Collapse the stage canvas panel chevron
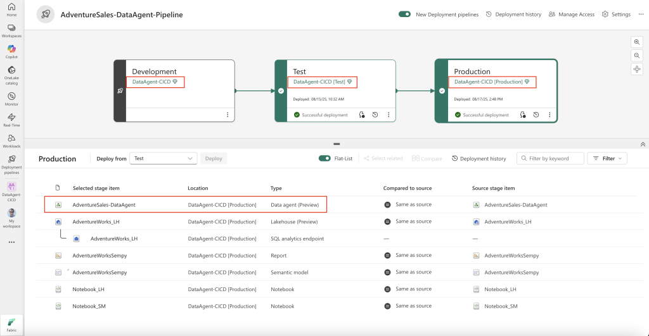649x336 pixels. (x=643, y=144)
